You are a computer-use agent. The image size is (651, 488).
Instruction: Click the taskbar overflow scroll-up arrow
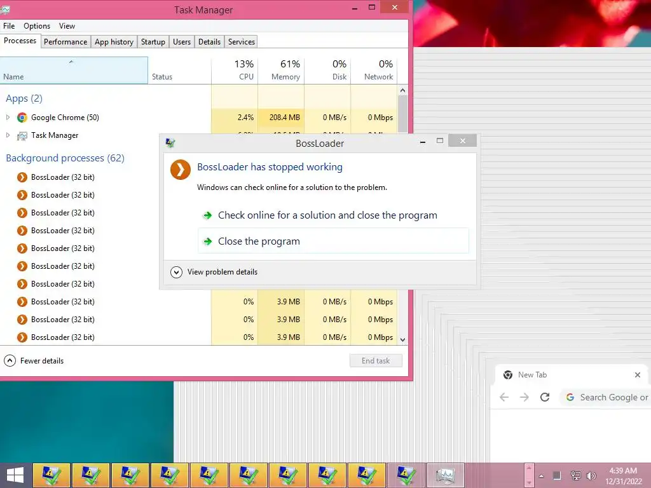point(528,469)
